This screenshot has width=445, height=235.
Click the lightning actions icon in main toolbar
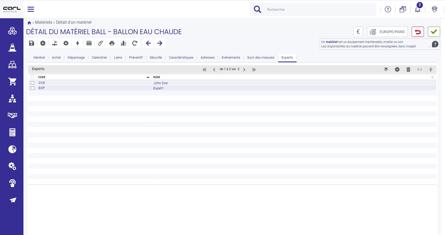click(x=78, y=43)
